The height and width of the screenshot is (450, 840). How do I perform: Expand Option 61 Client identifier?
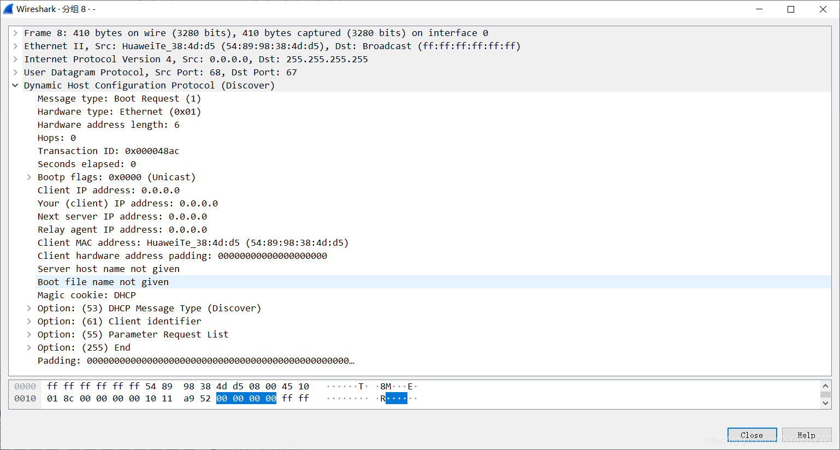click(x=29, y=321)
